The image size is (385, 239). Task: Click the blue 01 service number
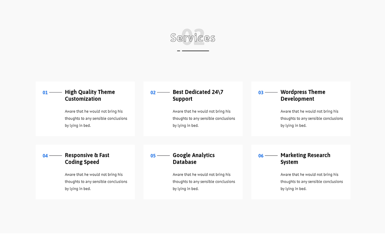tap(45, 93)
